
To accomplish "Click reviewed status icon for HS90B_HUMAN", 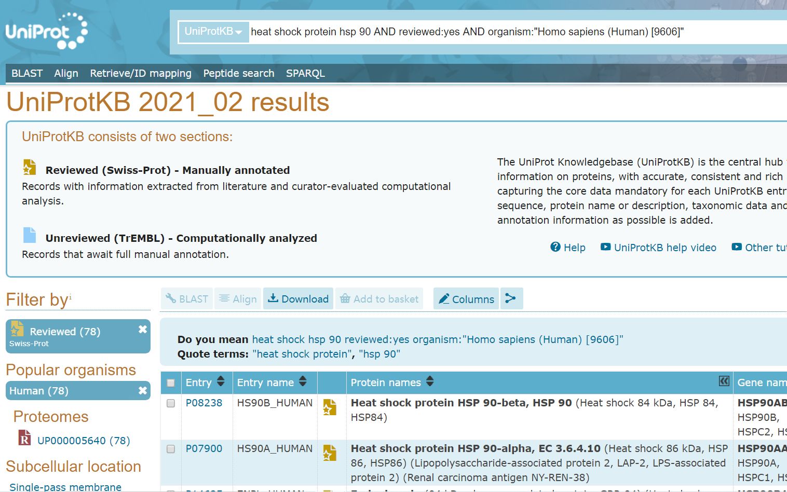I will pyautogui.click(x=330, y=407).
